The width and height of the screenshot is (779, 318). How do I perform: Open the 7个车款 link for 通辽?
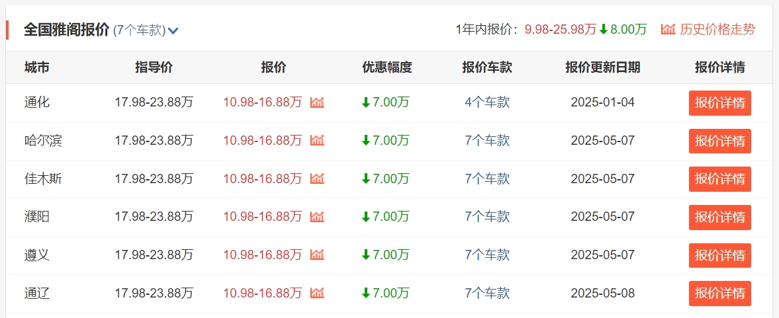487,293
